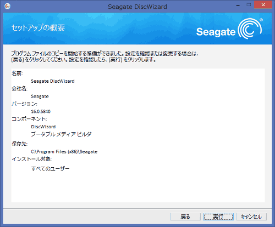Click the 名前: label
The image size is (275, 227).
(x=17, y=73)
